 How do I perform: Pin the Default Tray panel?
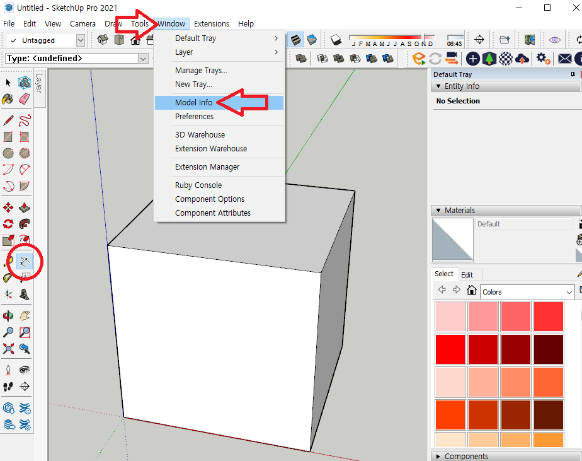point(573,74)
